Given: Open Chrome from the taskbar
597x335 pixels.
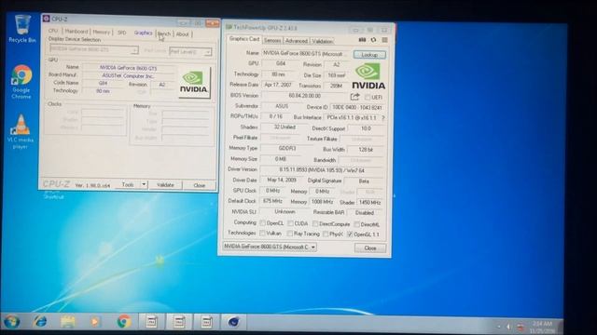Looking at the screenshot, I should (x=123, y=322).
